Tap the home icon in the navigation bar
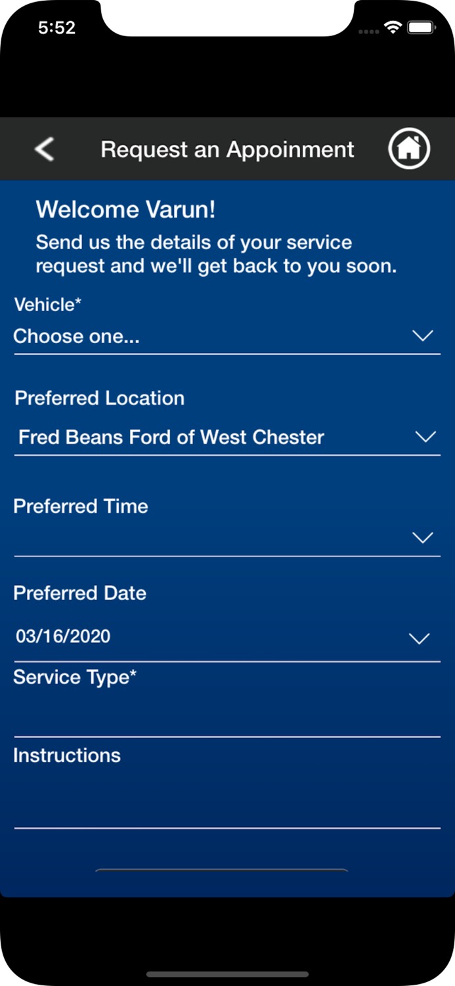The image size is (455, 986). (408, 149)
